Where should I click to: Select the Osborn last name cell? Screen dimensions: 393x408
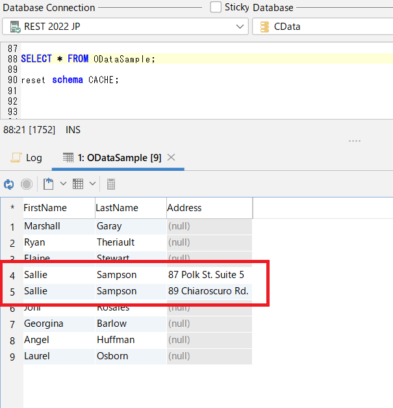[131, 356]
